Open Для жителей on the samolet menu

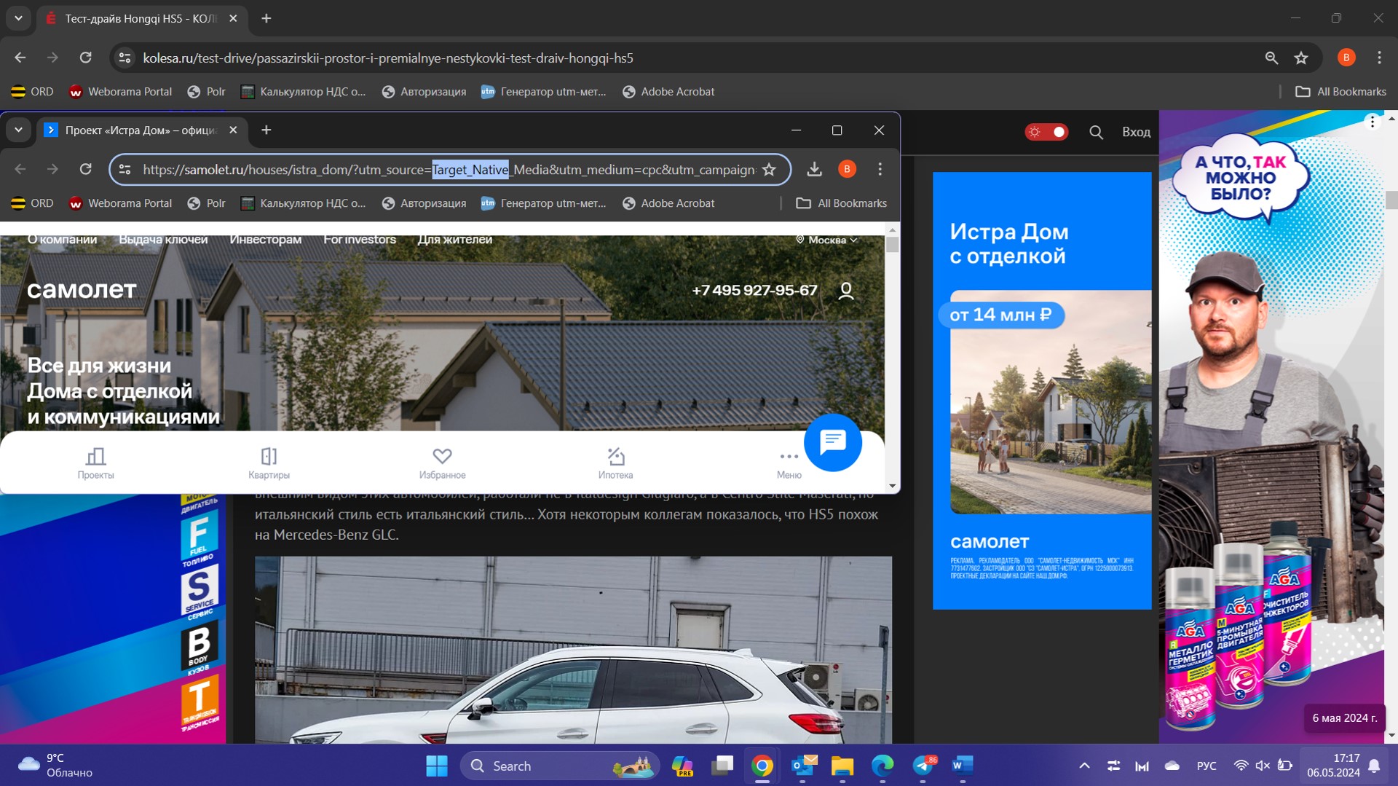(x=454, y=240)
